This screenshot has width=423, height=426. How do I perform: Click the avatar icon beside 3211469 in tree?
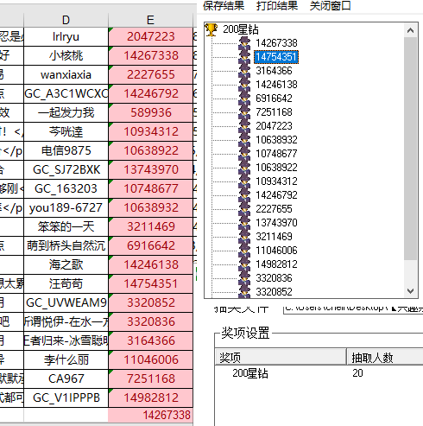click(x=244, y=237)
